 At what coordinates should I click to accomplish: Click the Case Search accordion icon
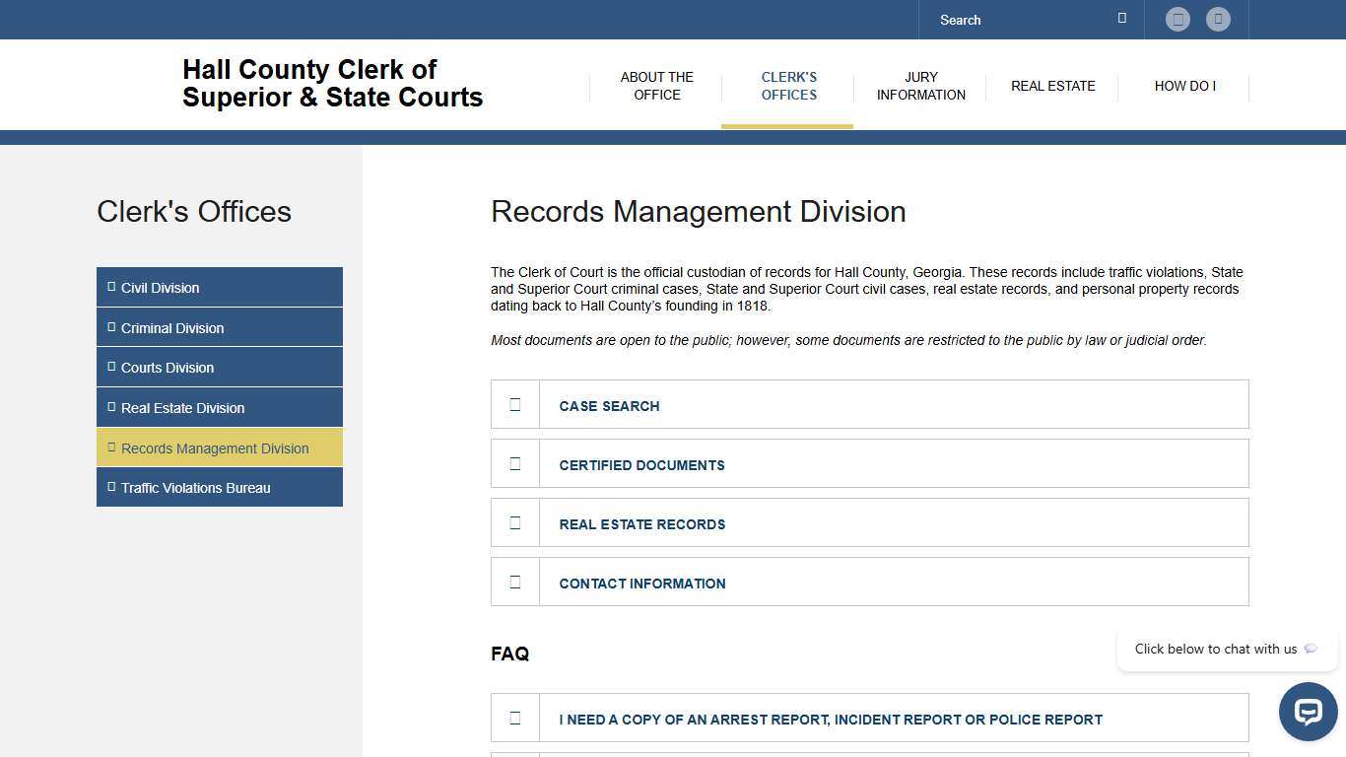pos(514,404)
